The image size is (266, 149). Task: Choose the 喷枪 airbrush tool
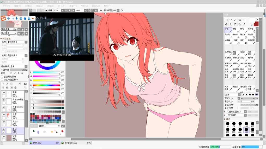(x=236, y=30)
